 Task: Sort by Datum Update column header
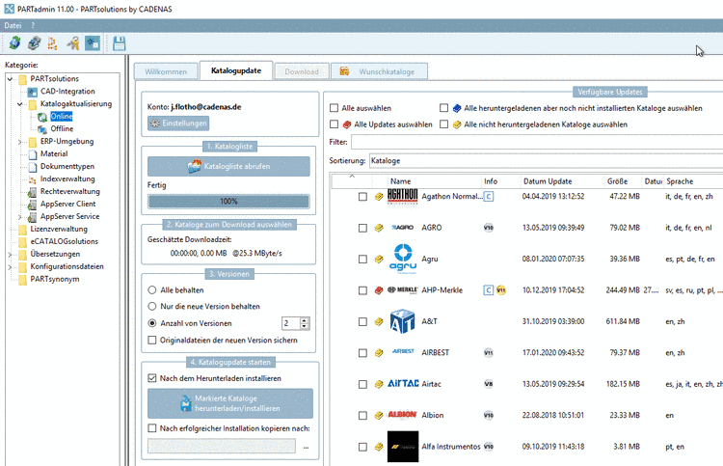[548, 181]
